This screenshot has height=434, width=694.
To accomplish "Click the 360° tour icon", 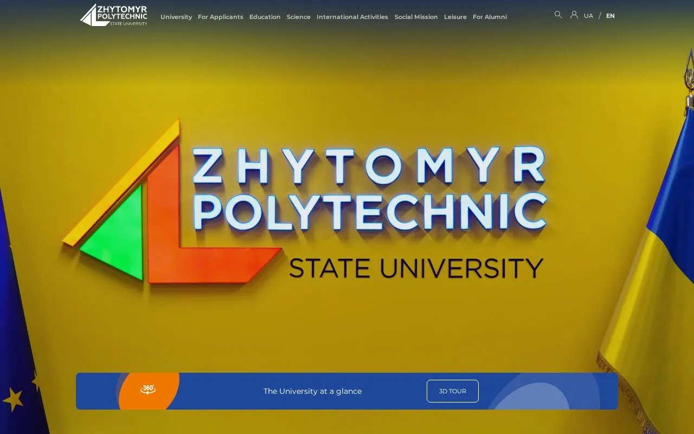I will coord(148,390).
